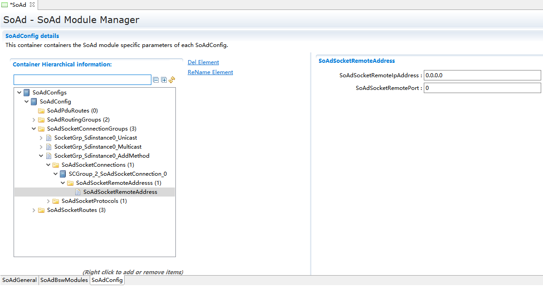This screenshot has width=543, height=286.
Task: Close the SoAd editor tab
Action: (x=32, y=5)
